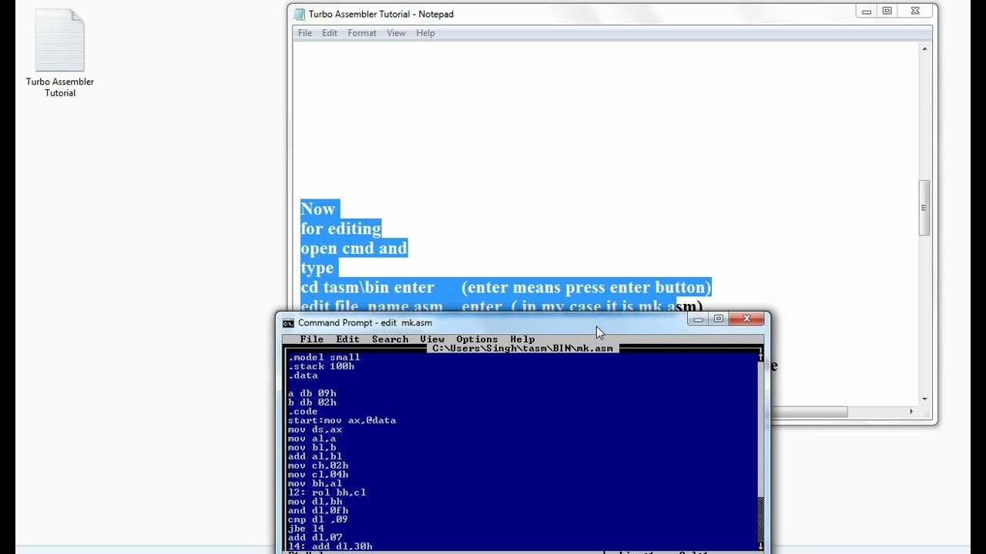This screenshot has height=554, width=986.
Task: Click the 'type' line in Notepad
Action: pyautogui.click(x=317, y=268)
